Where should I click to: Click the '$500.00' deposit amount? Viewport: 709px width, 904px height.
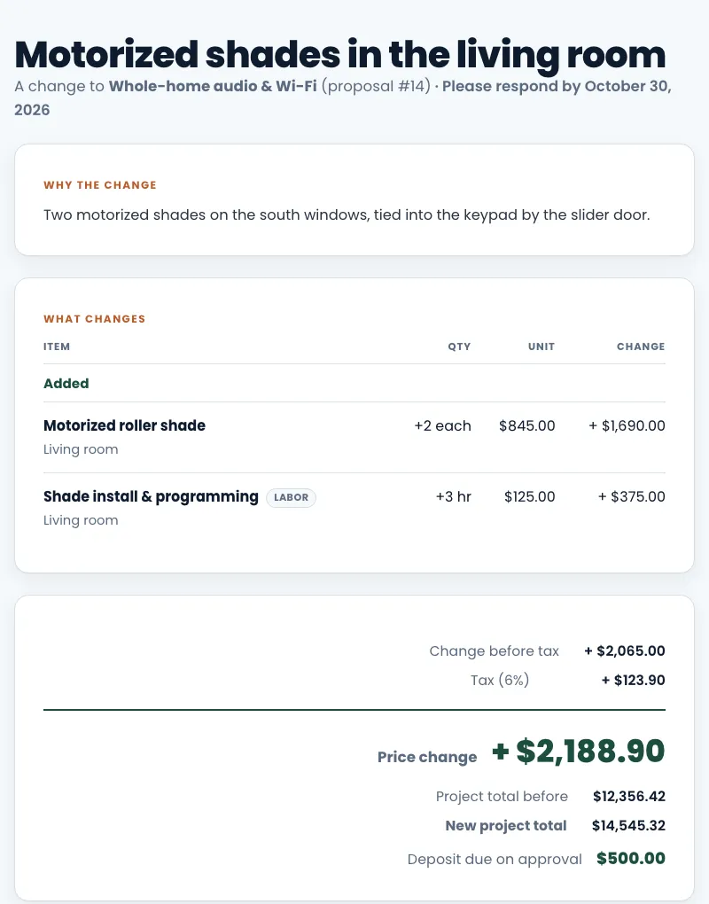(631, 859)
